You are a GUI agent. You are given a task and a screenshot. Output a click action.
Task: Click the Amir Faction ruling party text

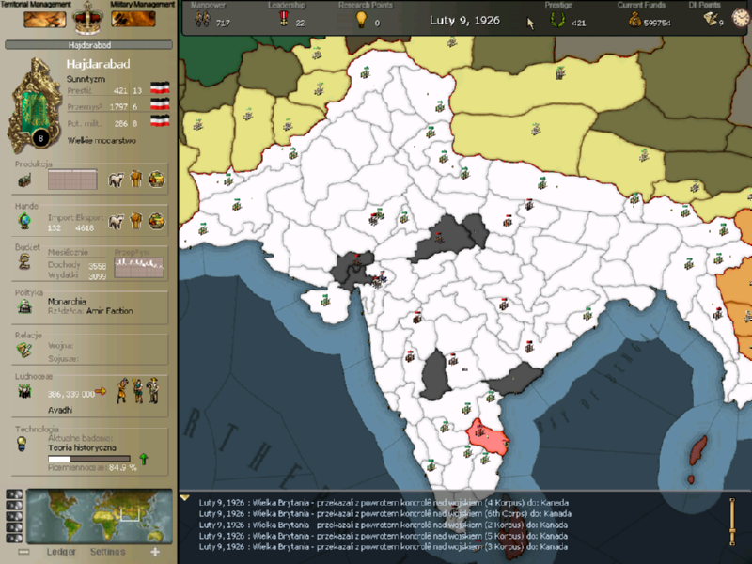point(110,311)
